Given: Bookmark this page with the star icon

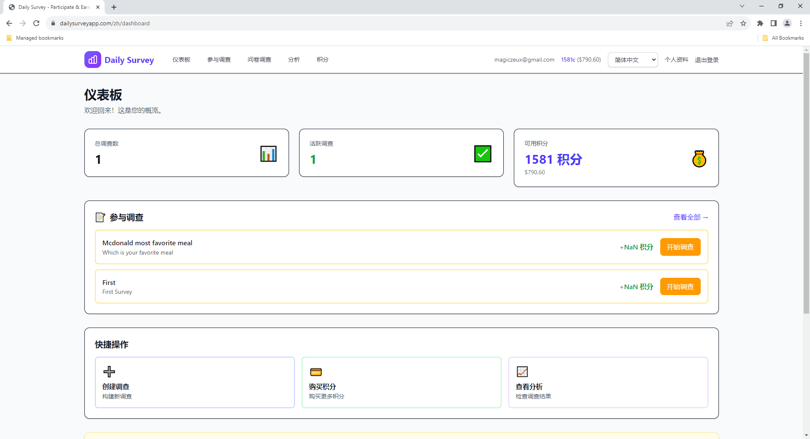Looking at the screenshot, I should [743, 23].
